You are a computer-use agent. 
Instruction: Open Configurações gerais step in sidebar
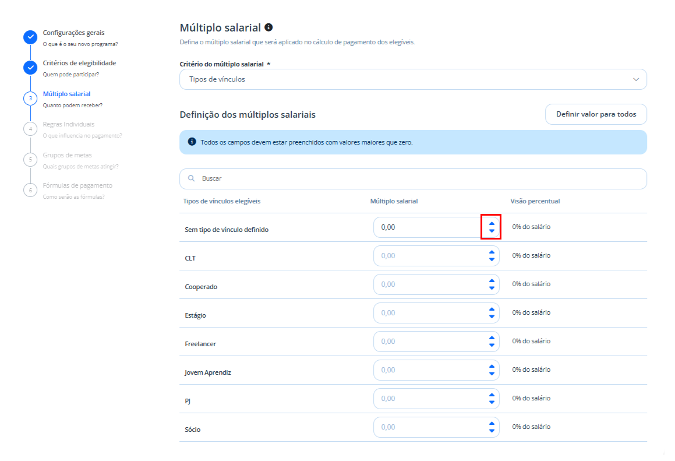coord(73,33)
